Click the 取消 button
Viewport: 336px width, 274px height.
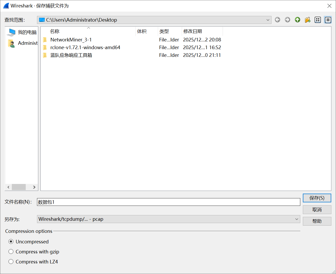(x=317, y=210)
